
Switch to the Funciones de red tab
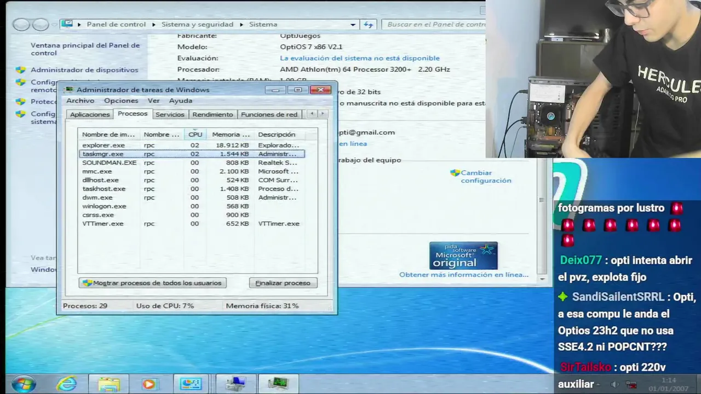(269, 114)
